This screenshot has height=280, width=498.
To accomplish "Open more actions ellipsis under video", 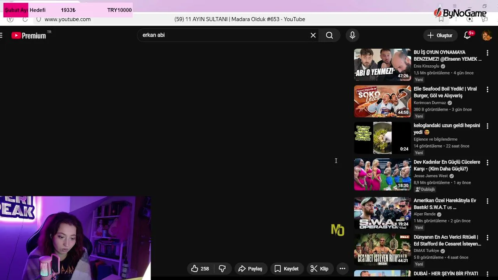I will tap(342, 269).
